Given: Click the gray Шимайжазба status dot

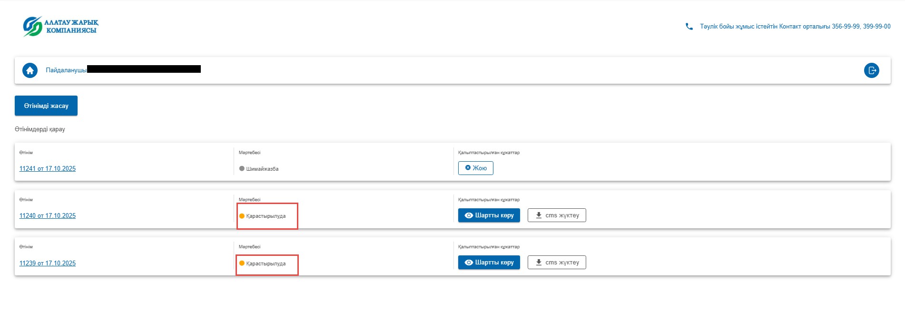Looking at the screenshot, I should [242, 169].
